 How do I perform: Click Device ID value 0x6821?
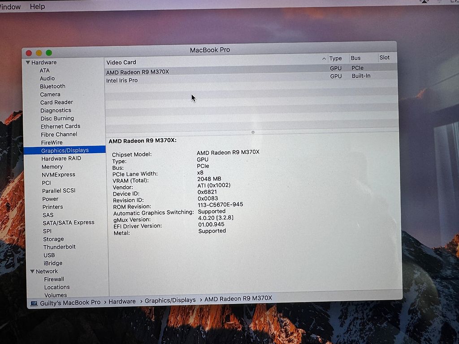[x=207, y=192]
